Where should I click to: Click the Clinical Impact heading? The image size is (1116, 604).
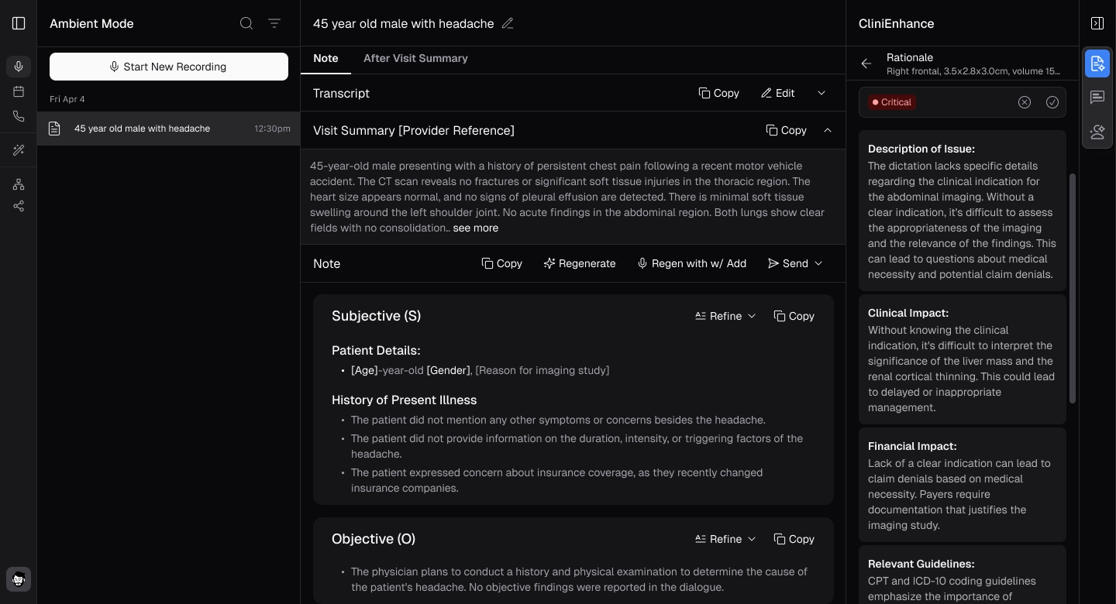(x=908, y=313)
